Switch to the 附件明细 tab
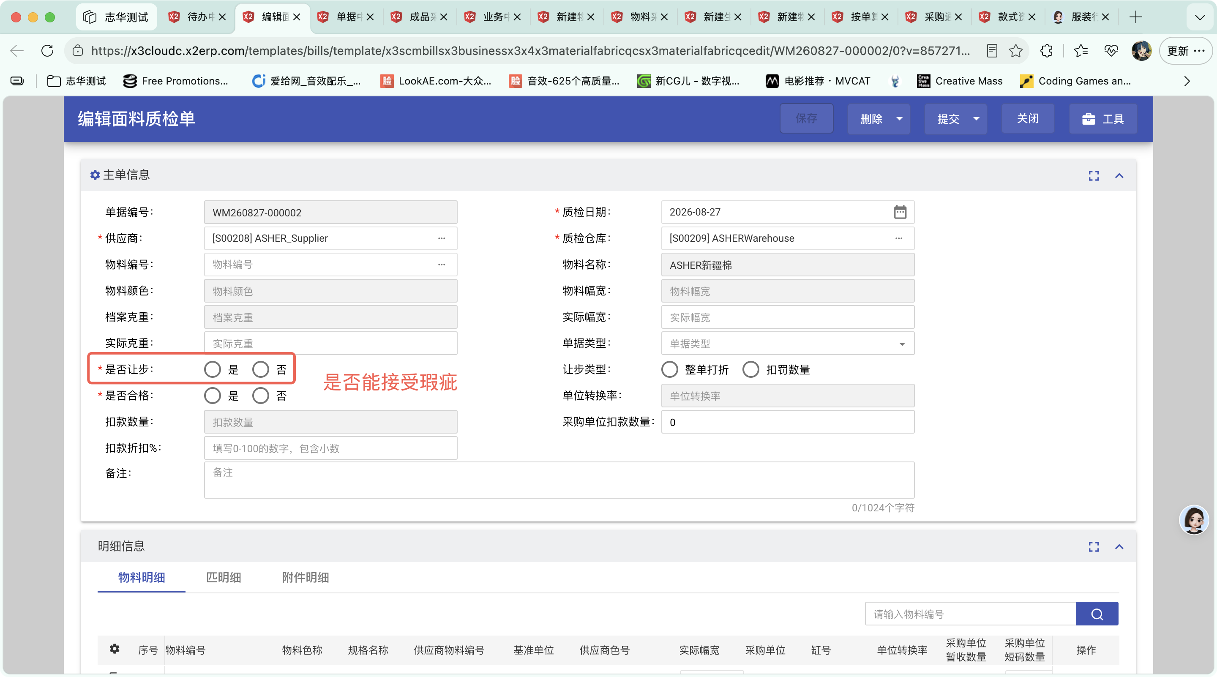 (x=305, y=577)
